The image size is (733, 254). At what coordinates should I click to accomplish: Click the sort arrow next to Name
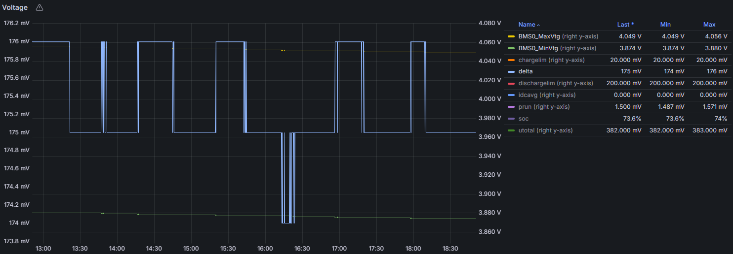[x=538, y=25]
